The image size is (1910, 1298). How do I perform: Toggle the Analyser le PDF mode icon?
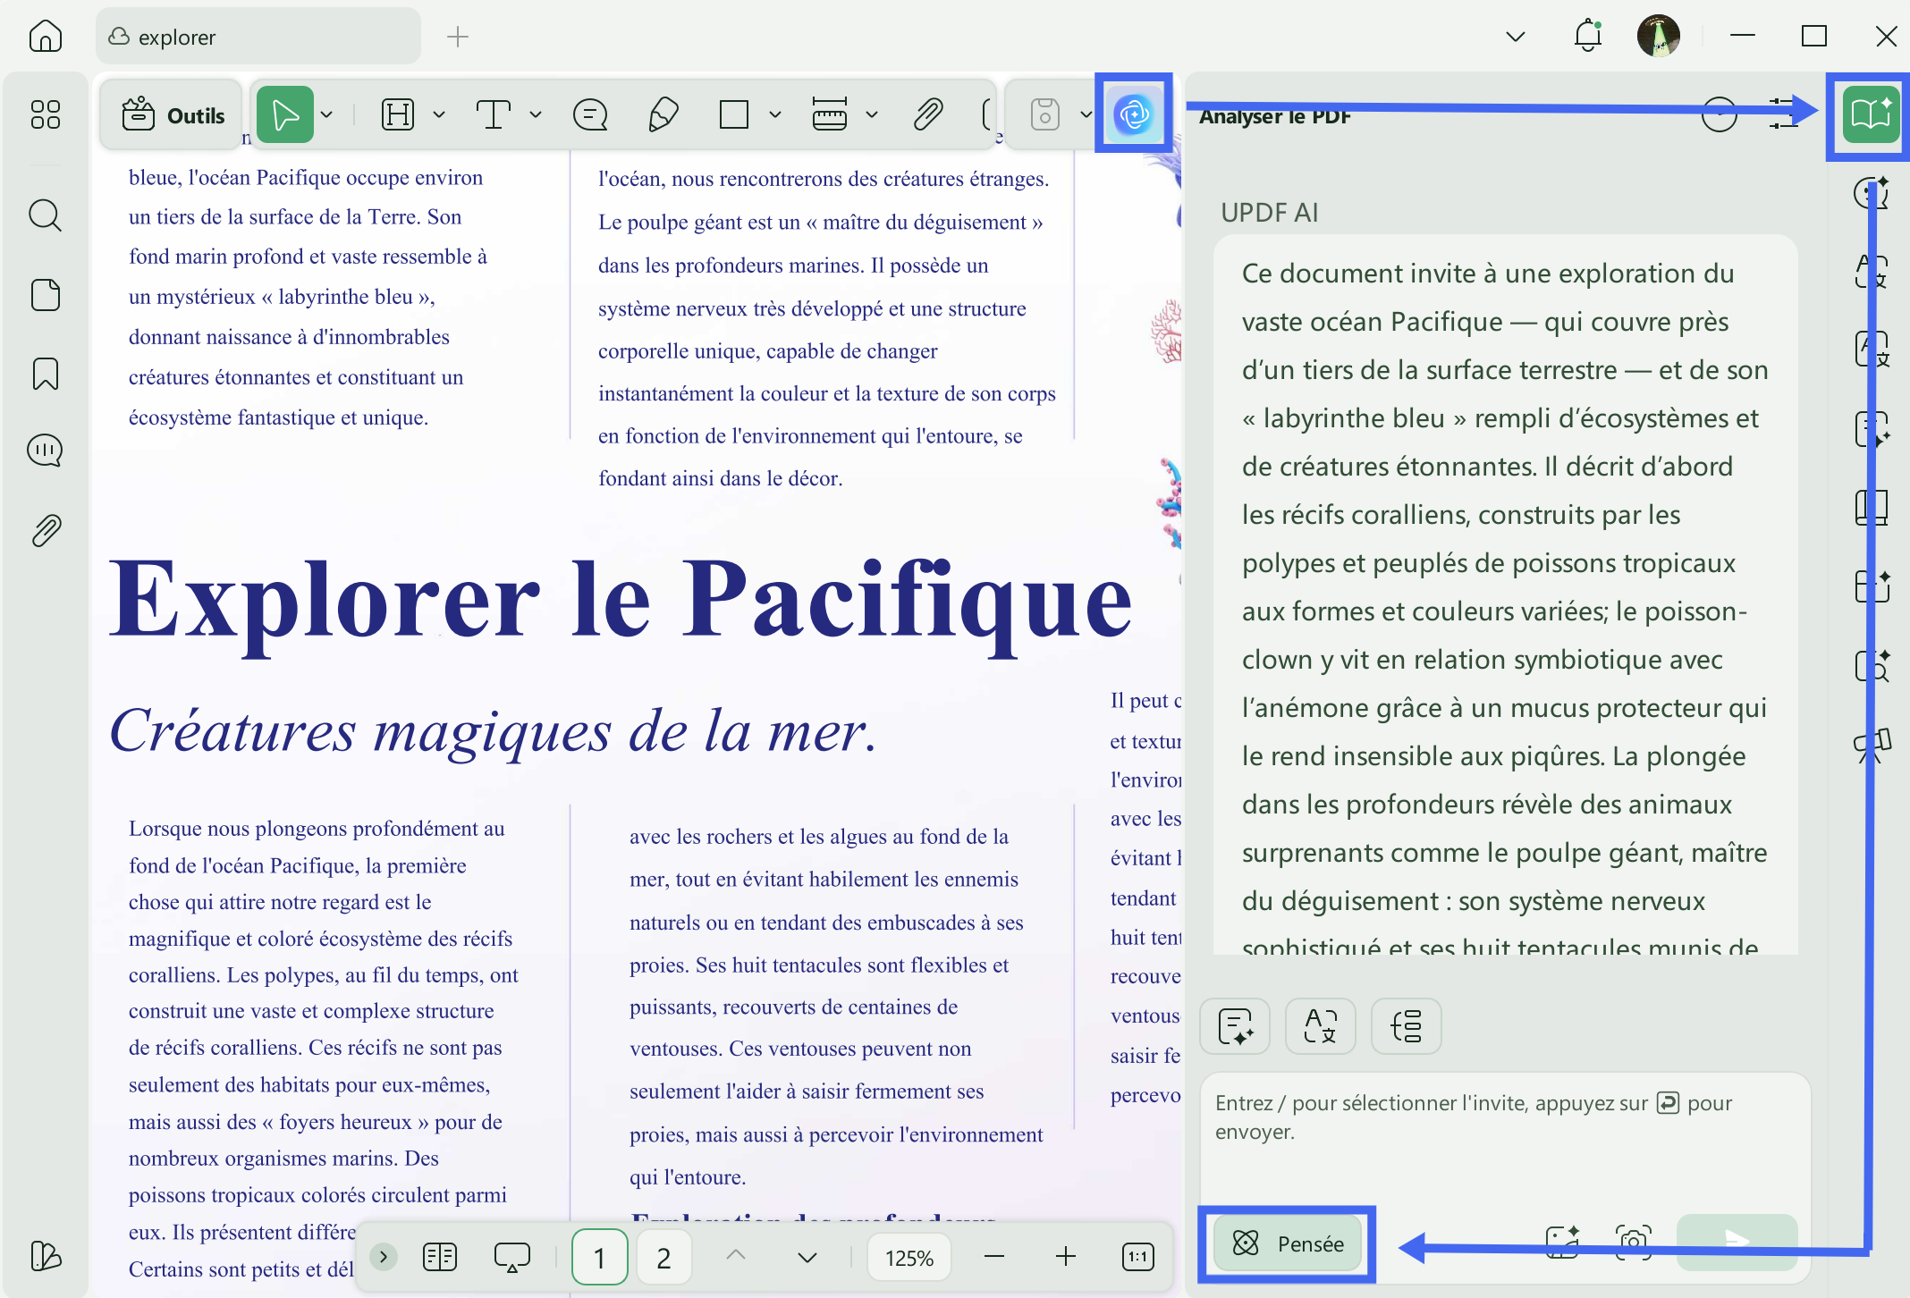(1871, 114)
